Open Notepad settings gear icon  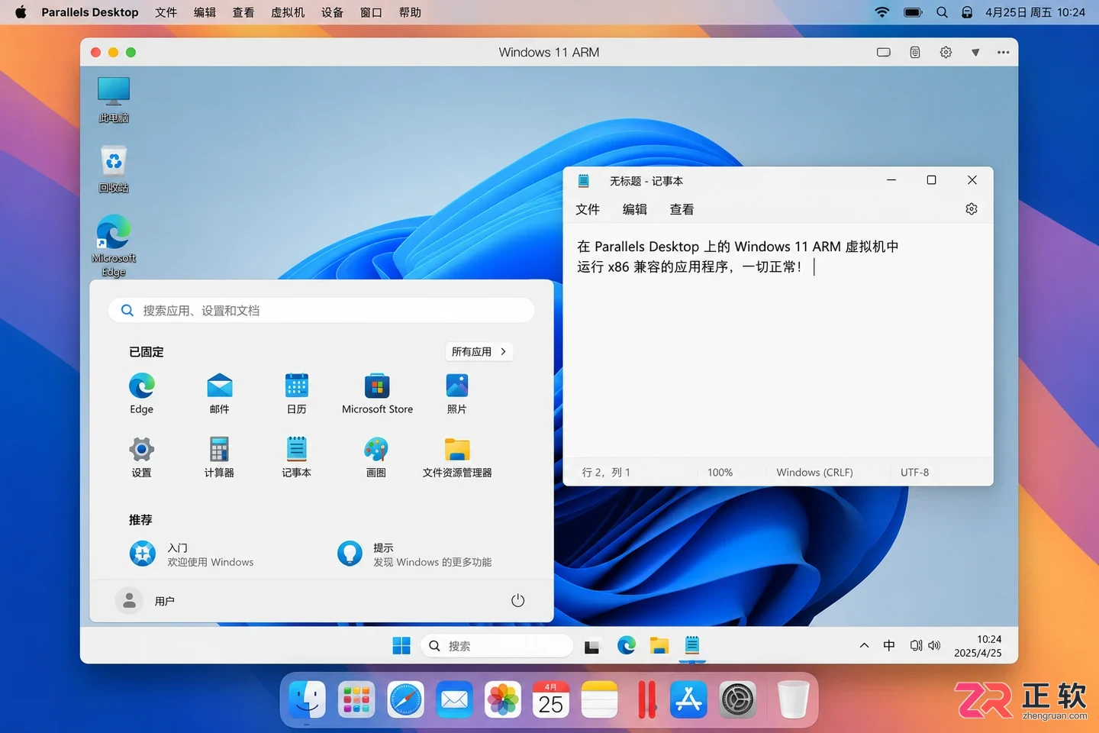972,208
